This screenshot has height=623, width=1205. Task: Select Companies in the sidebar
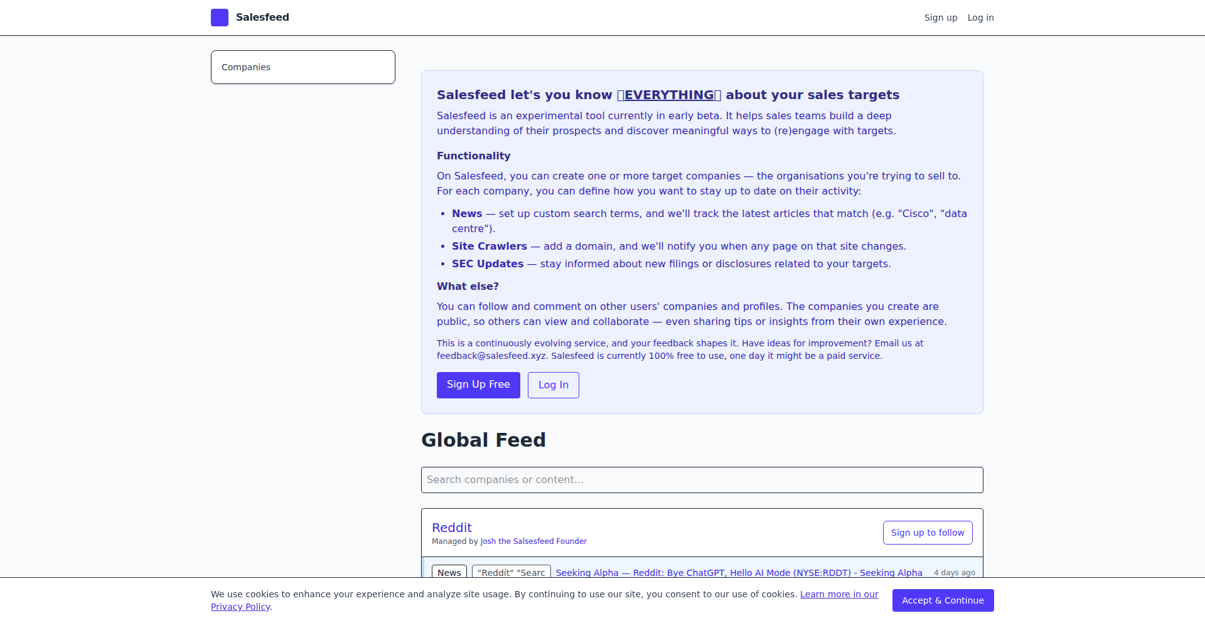pos(303,67)
